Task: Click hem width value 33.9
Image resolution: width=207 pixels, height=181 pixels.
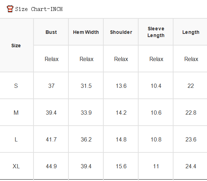Action: coord(86,113)
